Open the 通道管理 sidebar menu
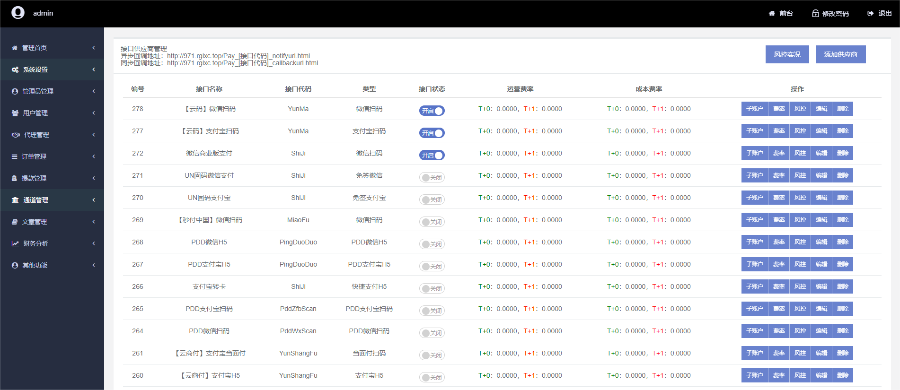The height and width of the screenshot is (390, 900). 52,200
